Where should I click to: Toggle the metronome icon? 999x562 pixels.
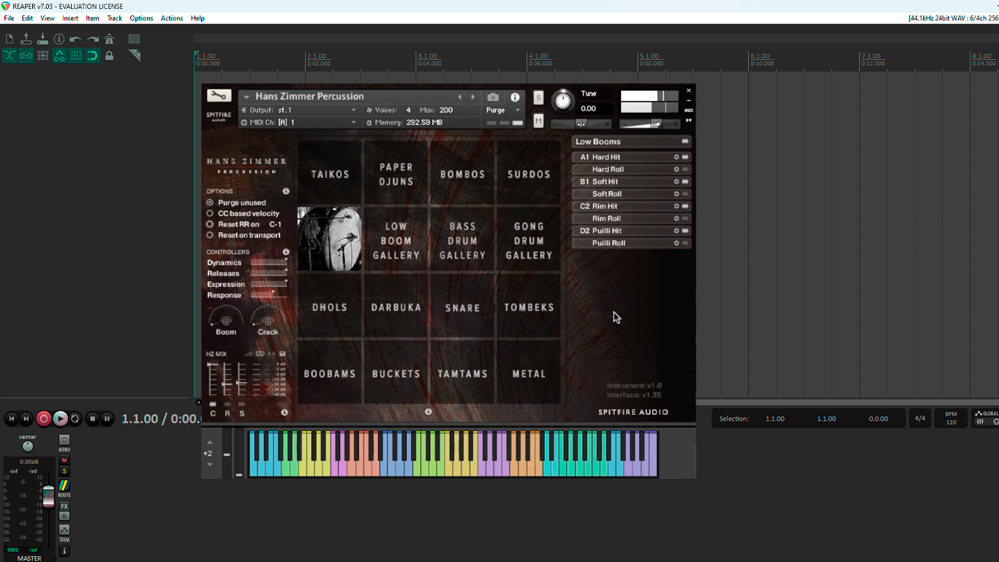point(110,39)
